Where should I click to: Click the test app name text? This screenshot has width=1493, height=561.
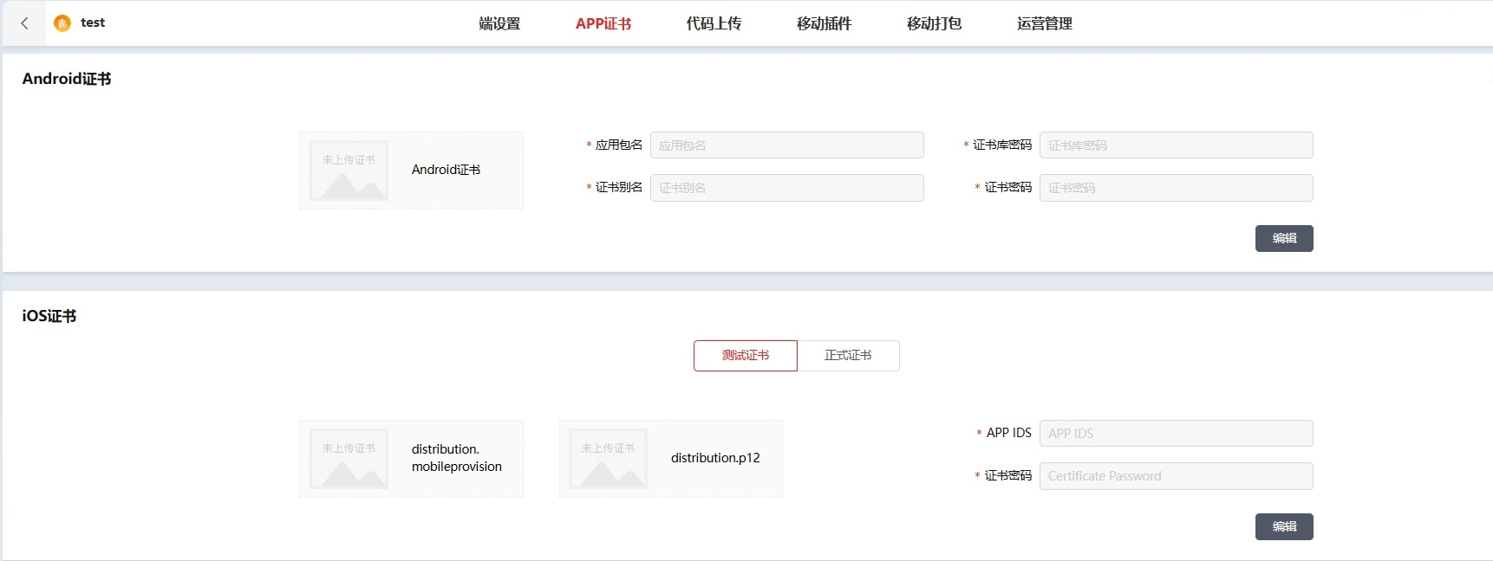point(93,23)
